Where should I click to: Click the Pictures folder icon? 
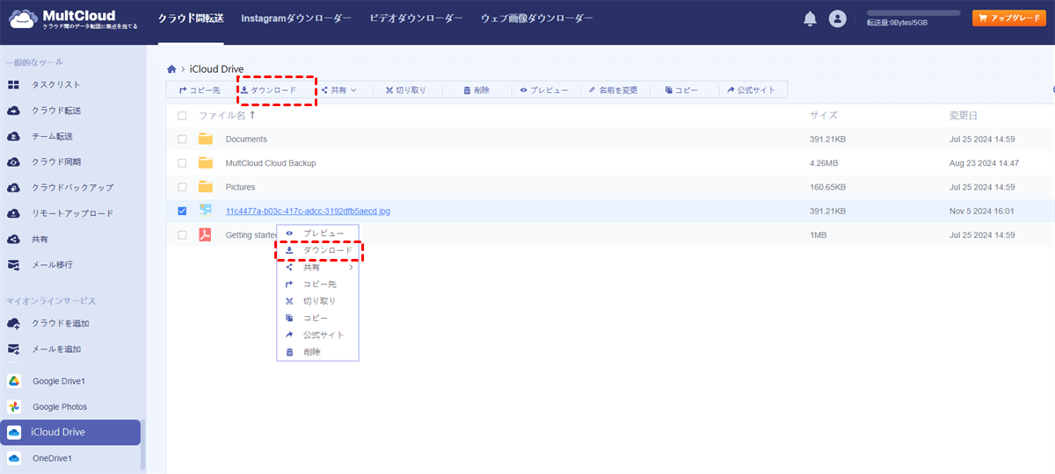206,187
